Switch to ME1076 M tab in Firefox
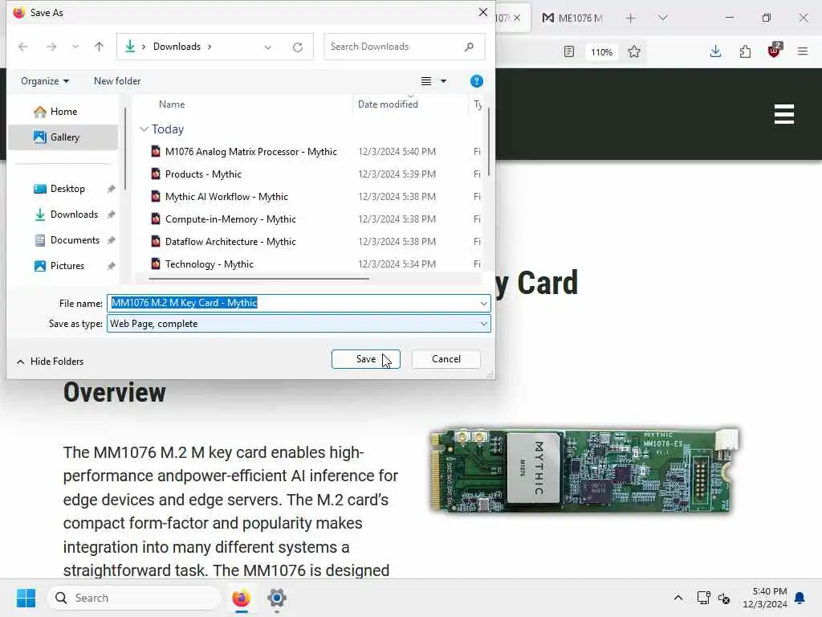Image resolution: width=822 pixels, height=617 pixels. (x=573, y=18)
